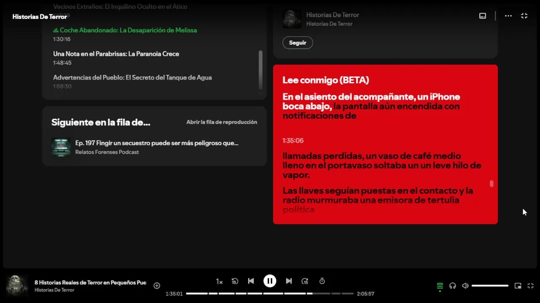
Task: Open Historias De Terror show name in card
Action: pyautogui.click(x=333, y=15)
